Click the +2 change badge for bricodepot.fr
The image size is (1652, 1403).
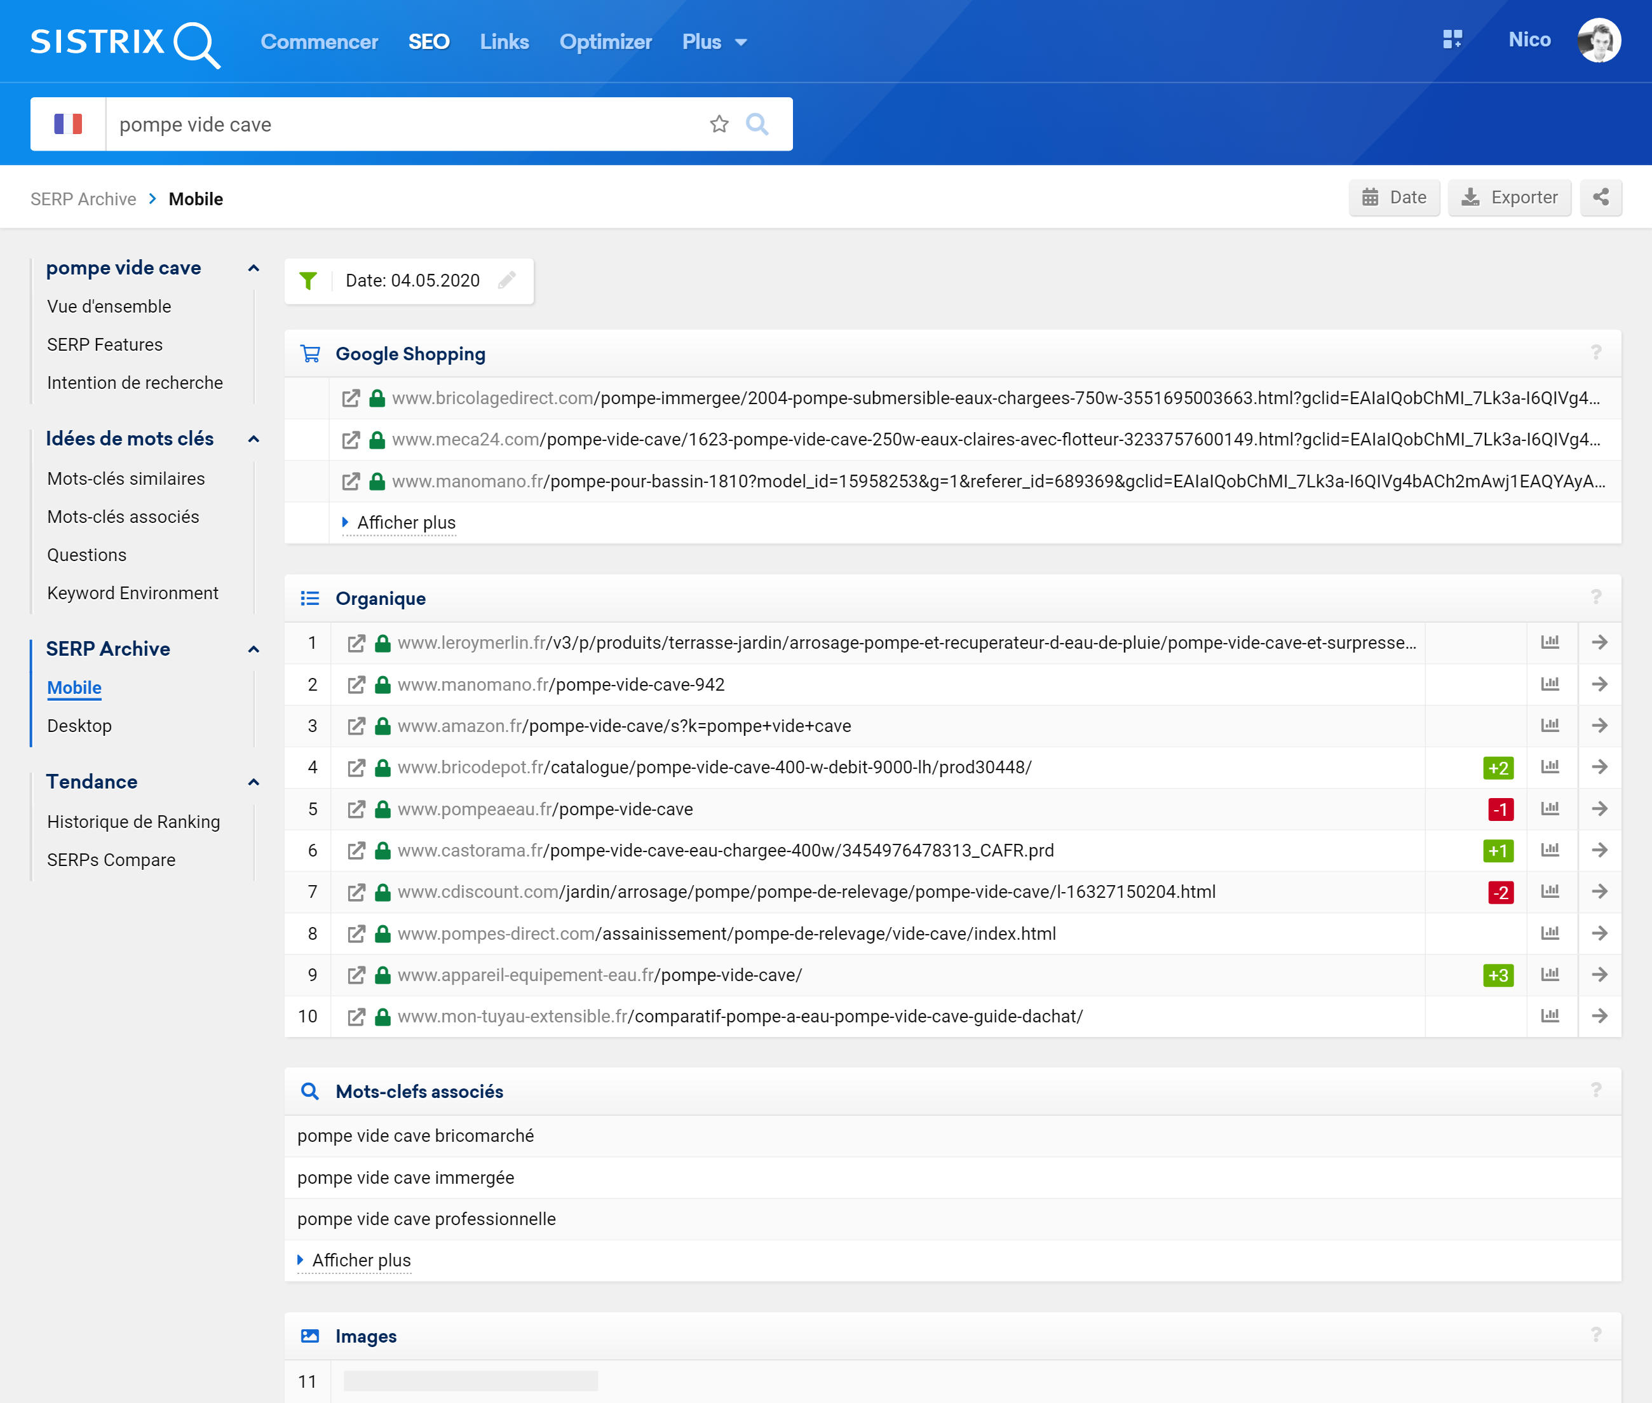pyautogui.click(x=1498, y=768)
